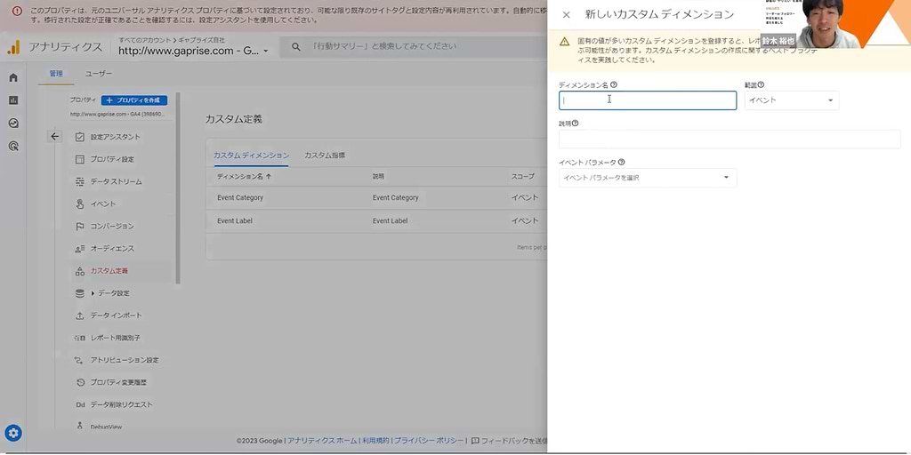Open the Advertising icon in sidebar
The image size is (911, 455).
point(13,146)
